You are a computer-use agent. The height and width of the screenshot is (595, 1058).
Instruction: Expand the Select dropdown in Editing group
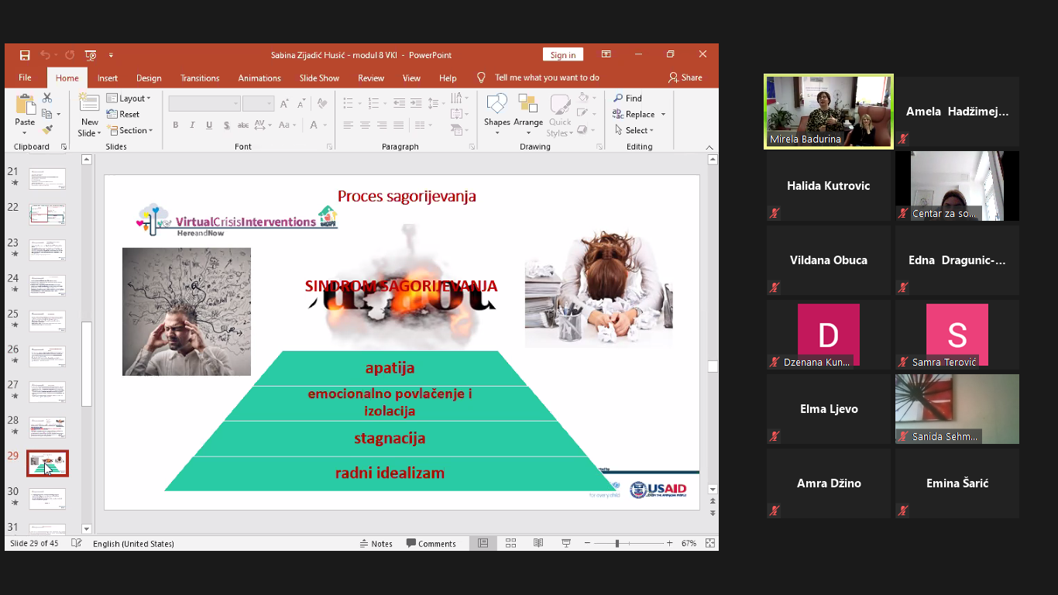tap(635, 130)
